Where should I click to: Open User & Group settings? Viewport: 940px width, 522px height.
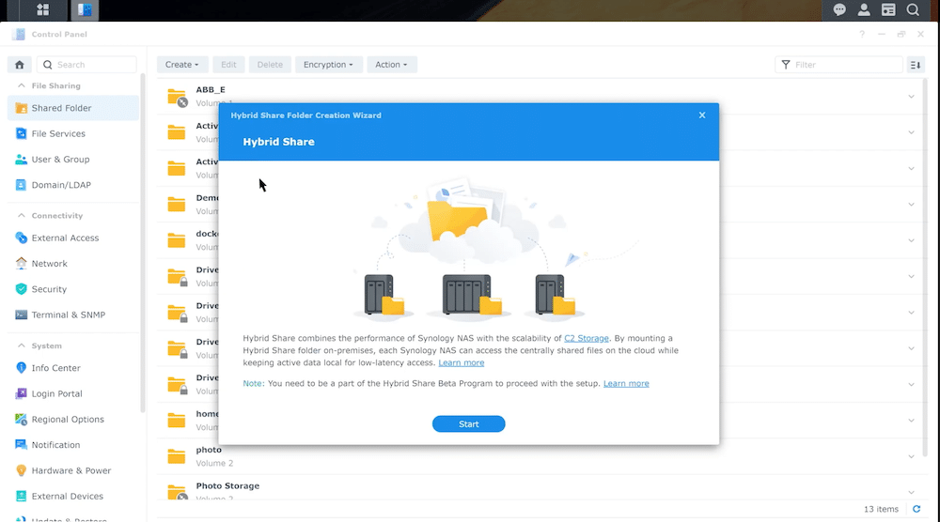[x=73, y=160]
